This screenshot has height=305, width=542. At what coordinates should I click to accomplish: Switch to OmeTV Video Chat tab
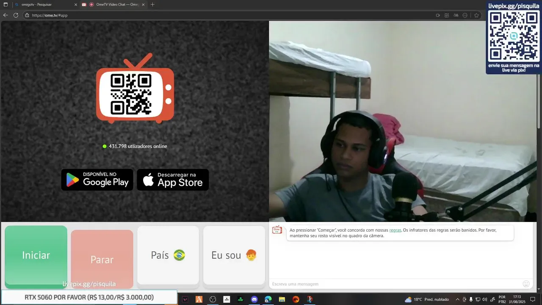[114, 4]
